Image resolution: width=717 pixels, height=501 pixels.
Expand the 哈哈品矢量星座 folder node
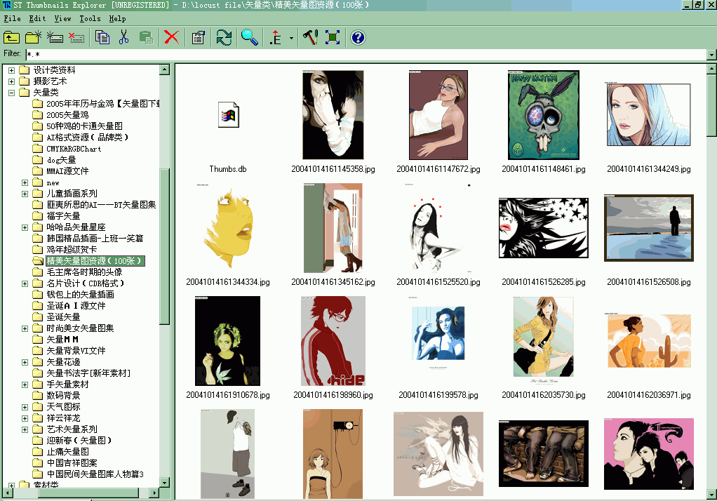coord(25,227)
